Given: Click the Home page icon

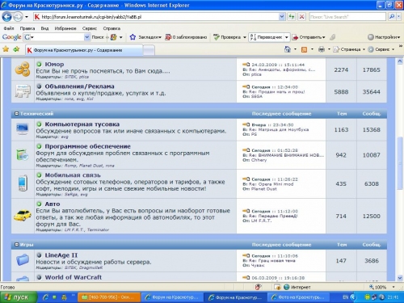Looking at the screenshot, I should (288, 49).
